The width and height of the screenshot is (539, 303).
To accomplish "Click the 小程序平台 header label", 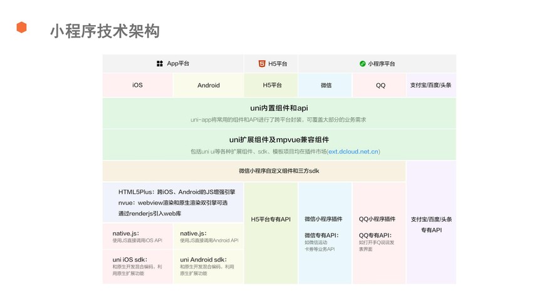I will pyautogui.click(x=382, y=64).
